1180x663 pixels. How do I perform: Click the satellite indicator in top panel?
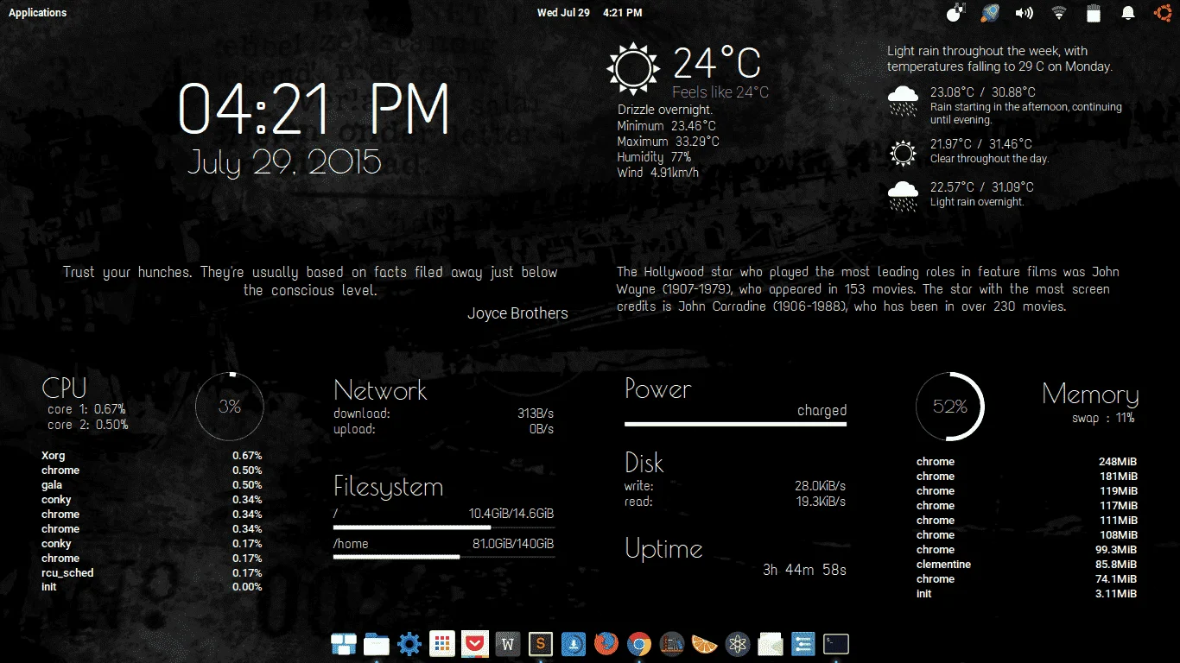[x=955, y=12]
